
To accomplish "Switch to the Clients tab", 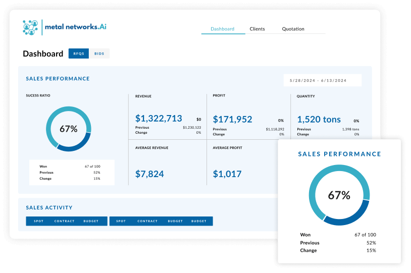I will click(257, 29).
